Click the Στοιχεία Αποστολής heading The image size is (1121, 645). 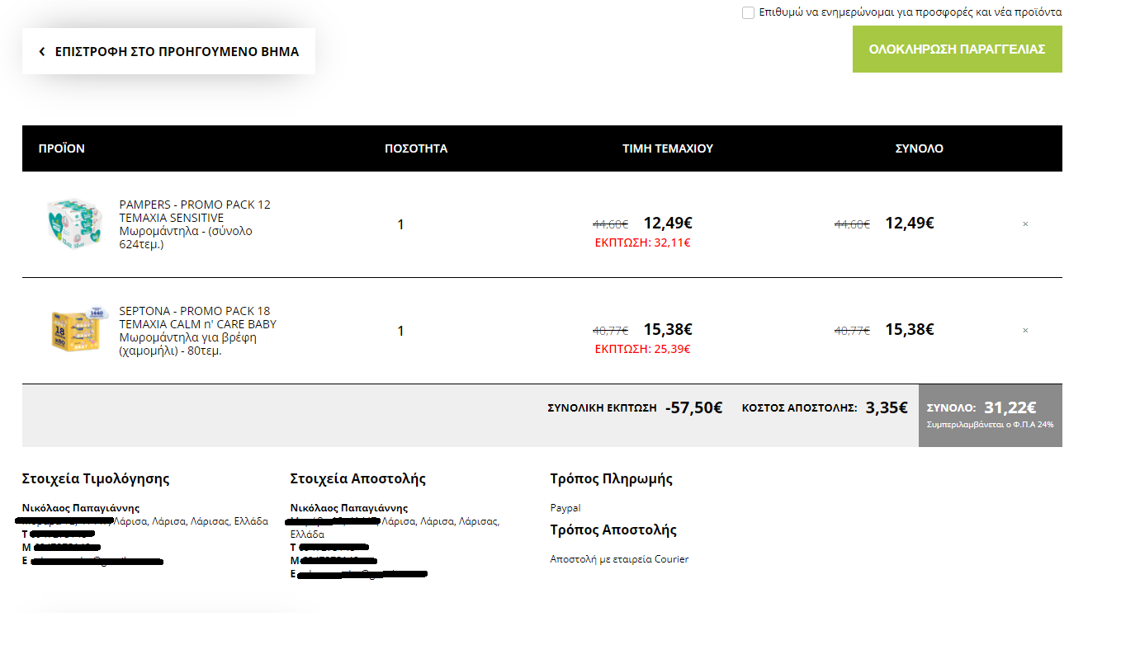pyautogui.click(x=358, y=479)
